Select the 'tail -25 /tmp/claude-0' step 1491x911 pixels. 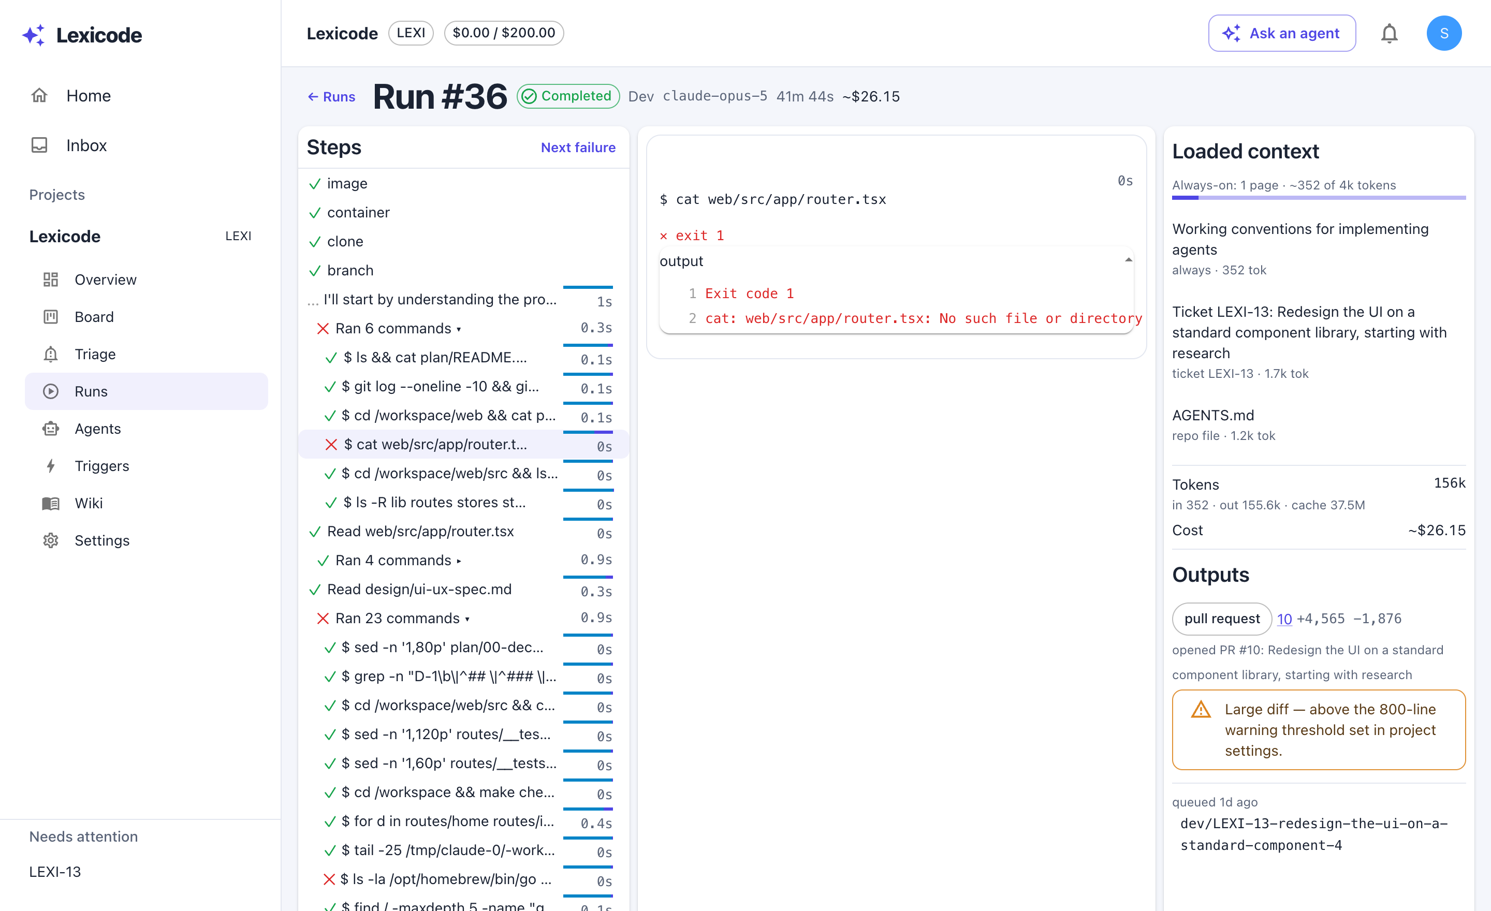(x=463, y=850)
